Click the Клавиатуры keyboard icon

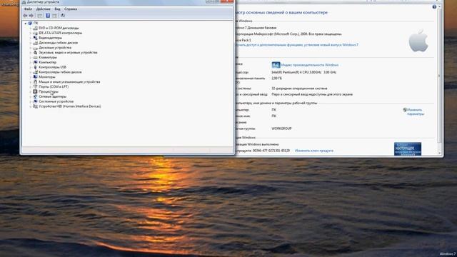35,58
